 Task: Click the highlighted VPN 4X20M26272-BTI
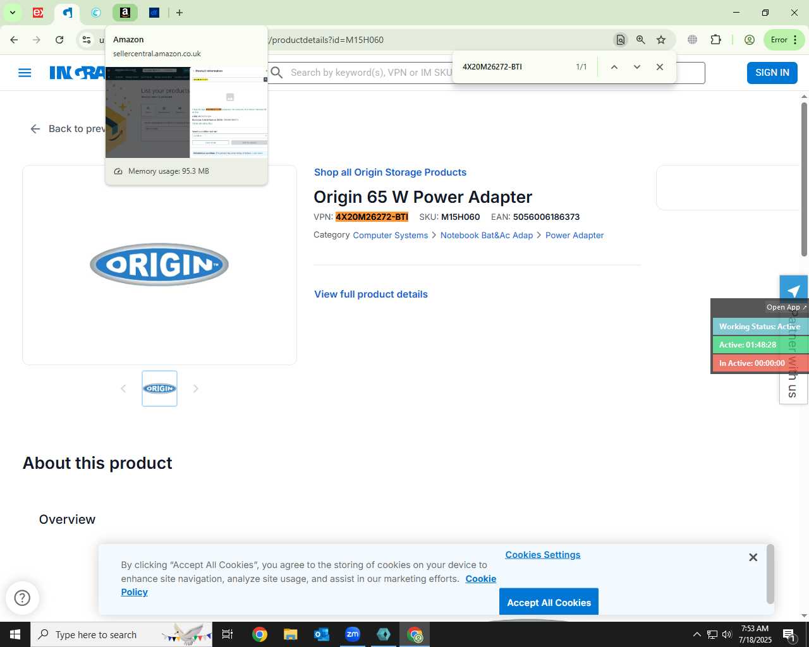coord(372,217)
